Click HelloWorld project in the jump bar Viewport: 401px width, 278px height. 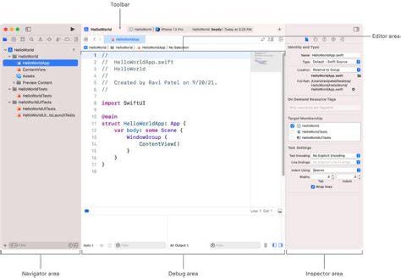[95, 47]
